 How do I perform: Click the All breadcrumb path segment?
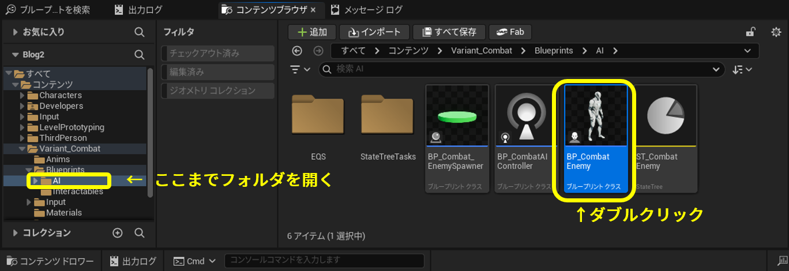click(354, 51)
